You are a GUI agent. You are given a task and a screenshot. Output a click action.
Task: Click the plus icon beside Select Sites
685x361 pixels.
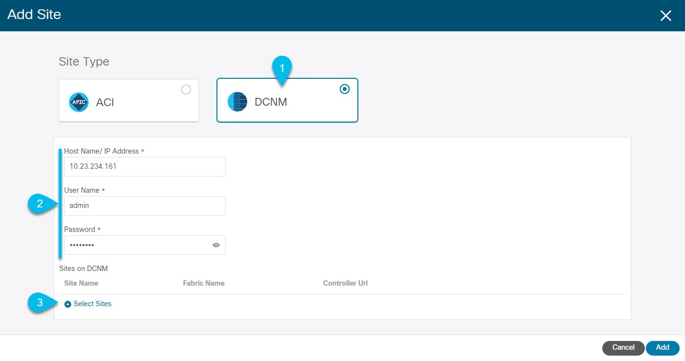coord(68,304)
